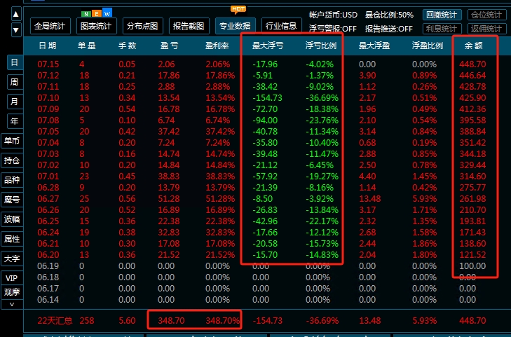Switch to the 专业数据 professional data tab
This screenshot has height=337, width=511.
[x=236, y=26]
